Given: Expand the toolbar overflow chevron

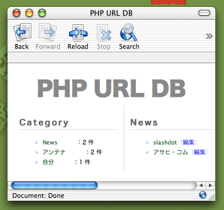Looking at the screenshot, I should (209, 36).
